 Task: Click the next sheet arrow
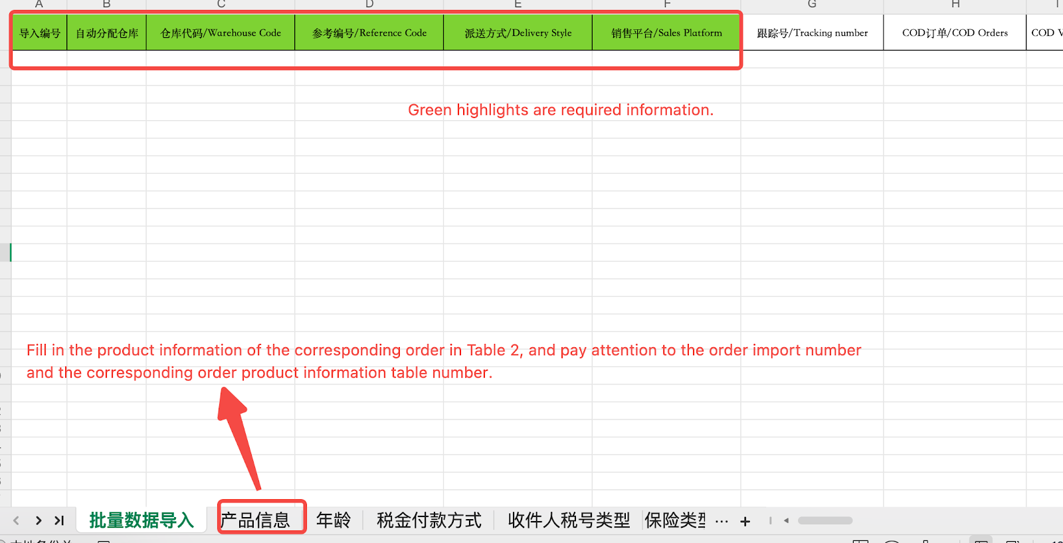click(x=39, y=521)
